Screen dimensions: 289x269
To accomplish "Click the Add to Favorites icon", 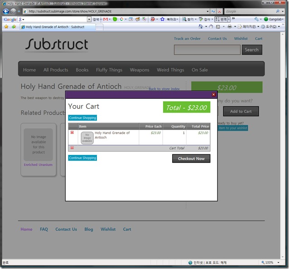I will [14, 27].
